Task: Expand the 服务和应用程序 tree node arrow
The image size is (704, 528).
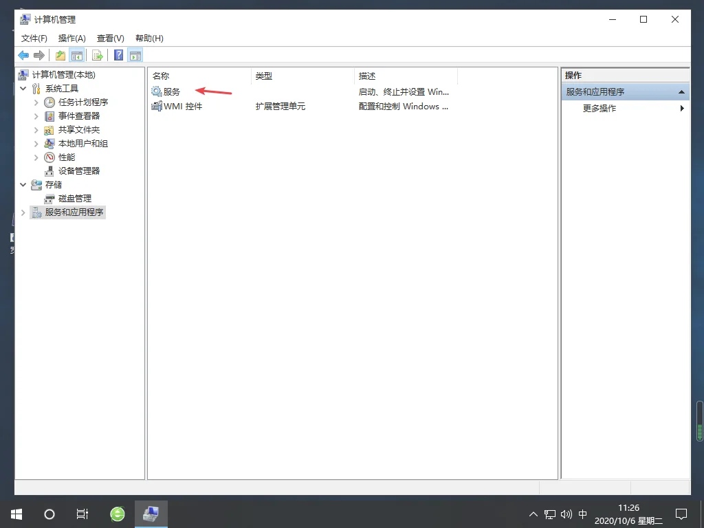Action: pos(23,212)
